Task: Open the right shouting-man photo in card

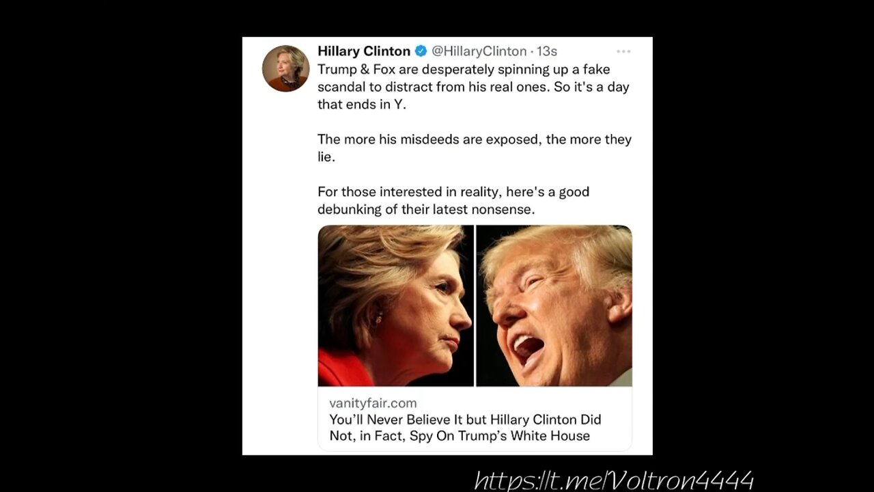Action: click(x=554, y=305)
